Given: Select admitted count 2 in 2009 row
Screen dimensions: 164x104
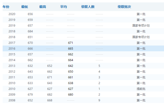Looking at the screenshot, I should pyautogui.click(x=99, y=94).
